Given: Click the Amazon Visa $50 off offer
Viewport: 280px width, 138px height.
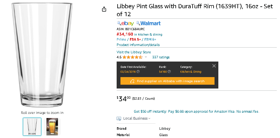Looking at the screenshot, I should tap(196, 112).
